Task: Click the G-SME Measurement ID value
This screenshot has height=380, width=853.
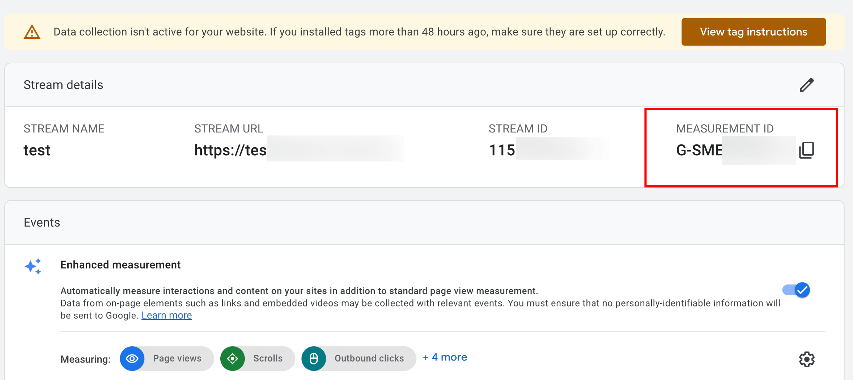Action: [x=699, y=150]
